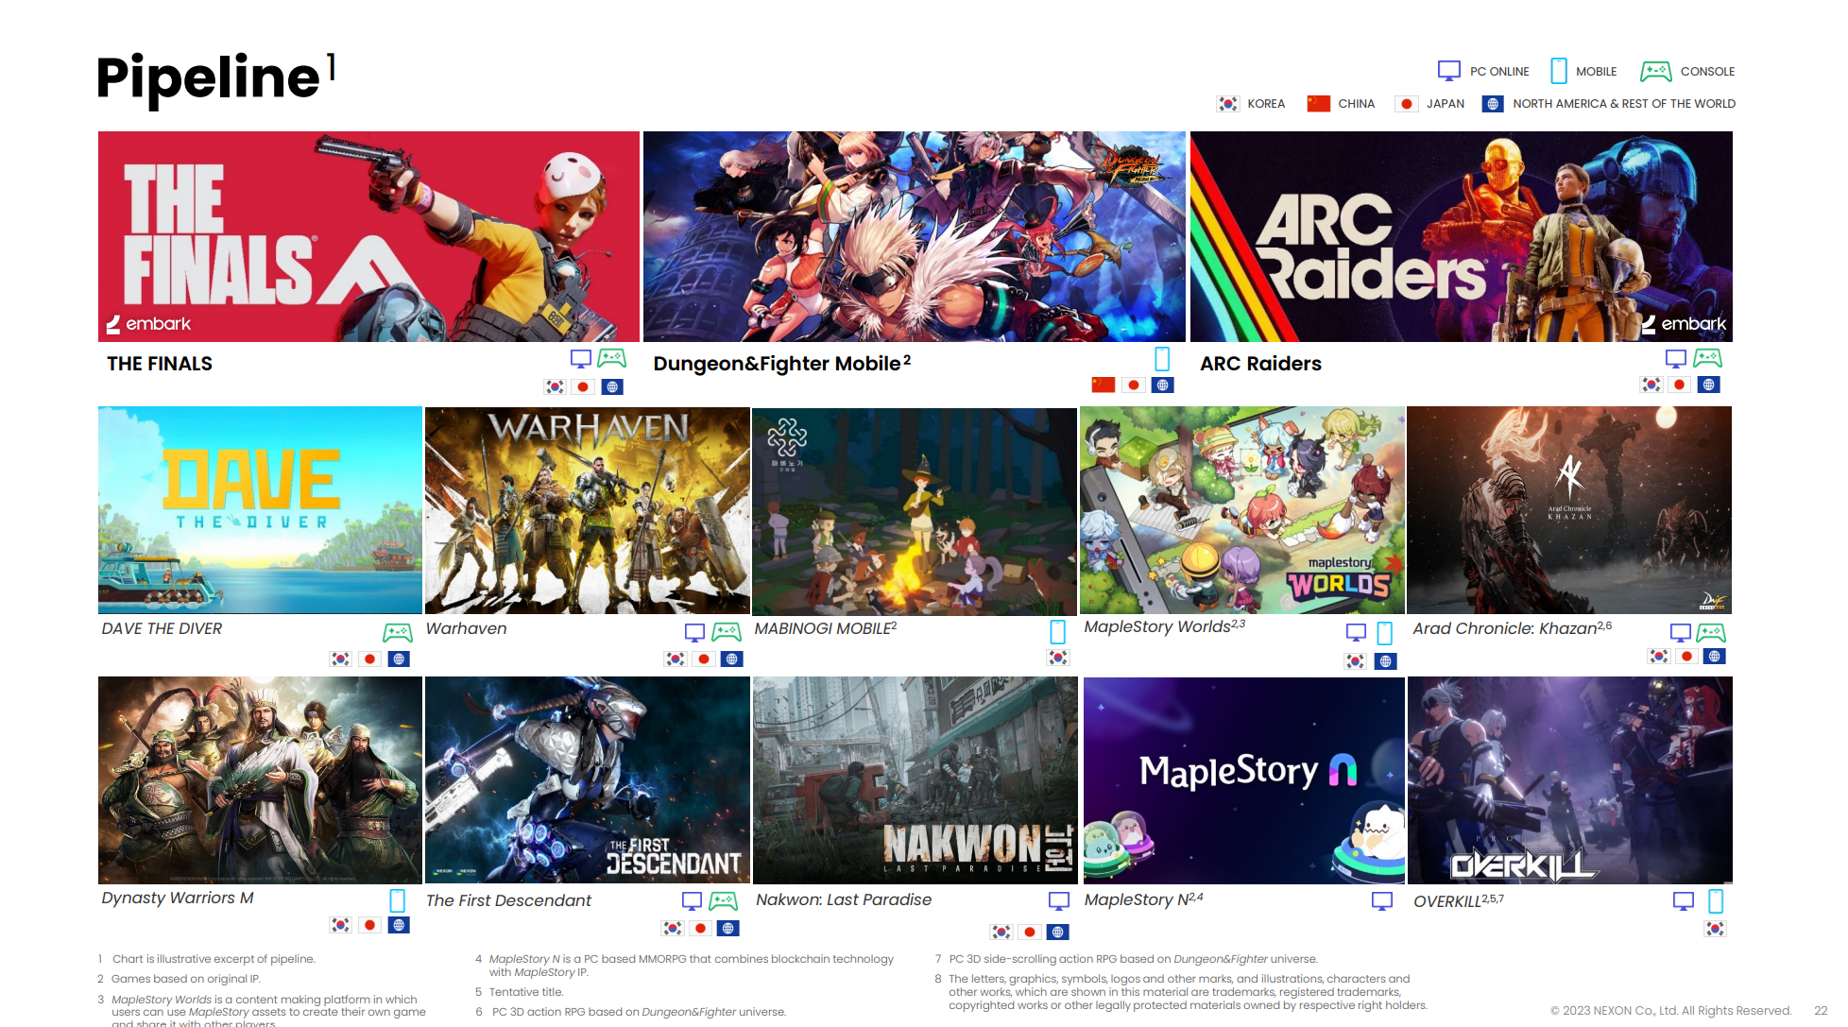The width and height of the screenshot is (1848, 1027).
Task: Click the Pipeline page heading
Action: pos(209,77)
